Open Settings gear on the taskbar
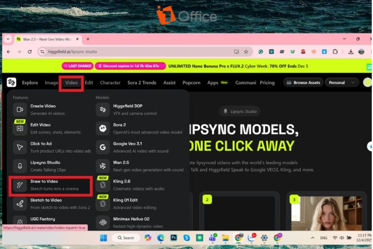 (x=264, y=237)
